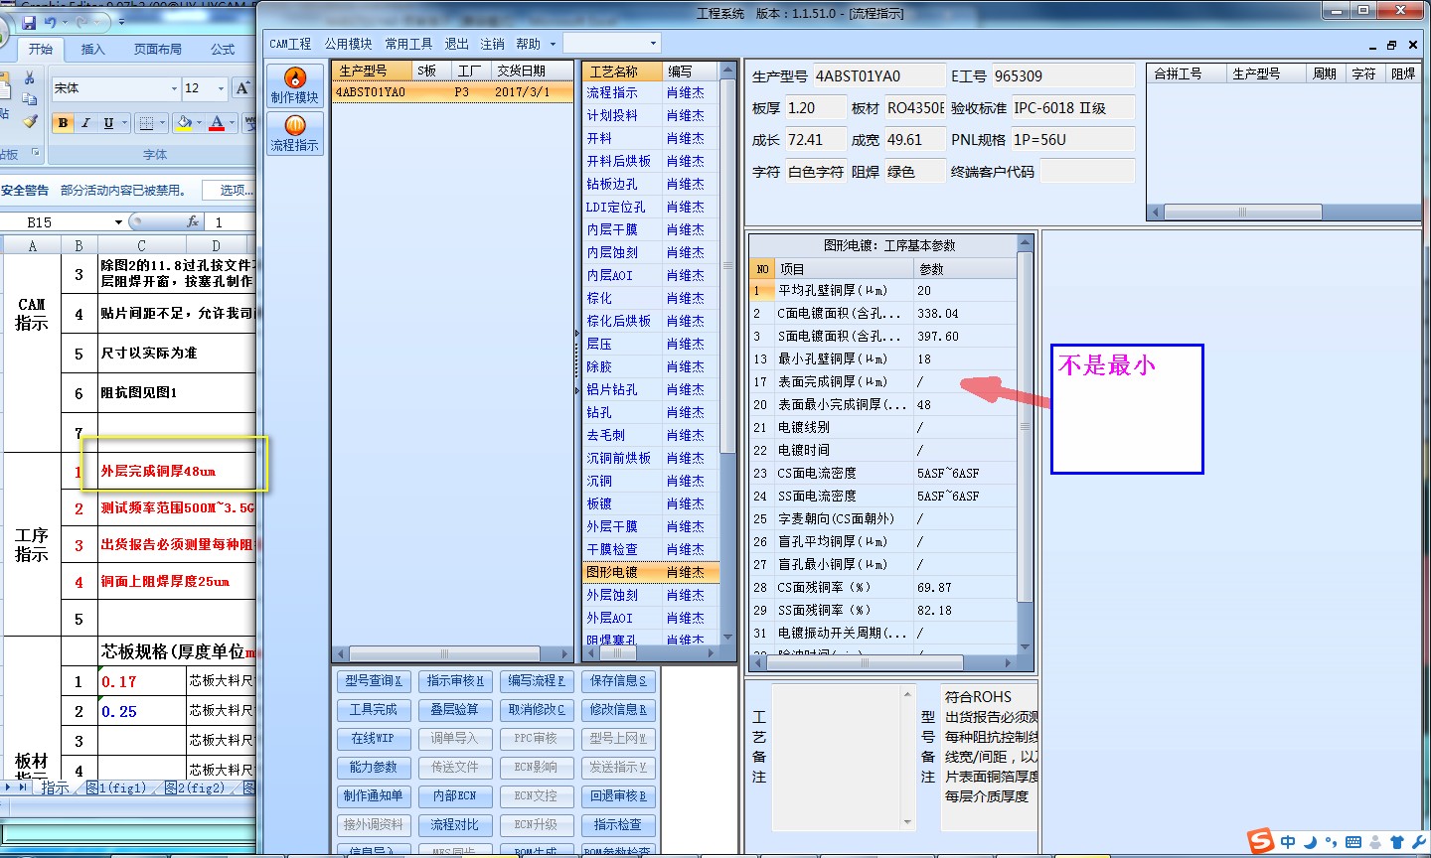
Task: Click the cut scissors icon in Excel
Action: tap(30, 78)
